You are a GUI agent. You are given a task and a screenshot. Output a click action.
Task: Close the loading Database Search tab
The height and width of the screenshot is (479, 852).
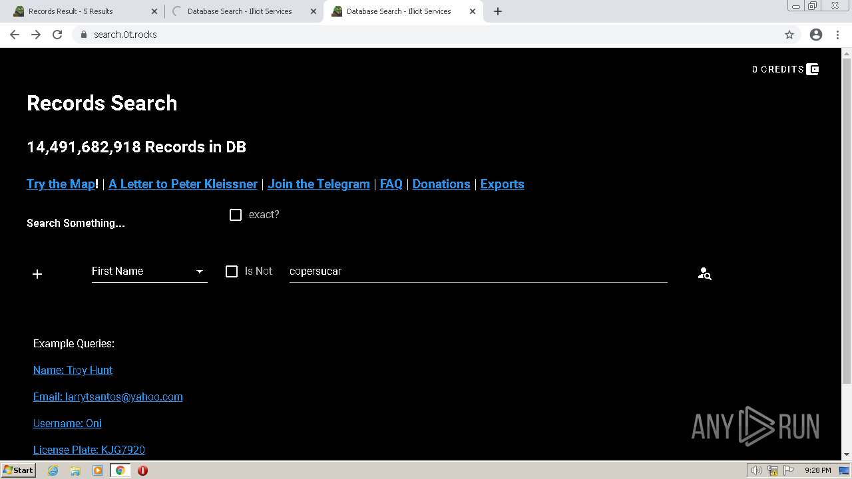[314, 11]
